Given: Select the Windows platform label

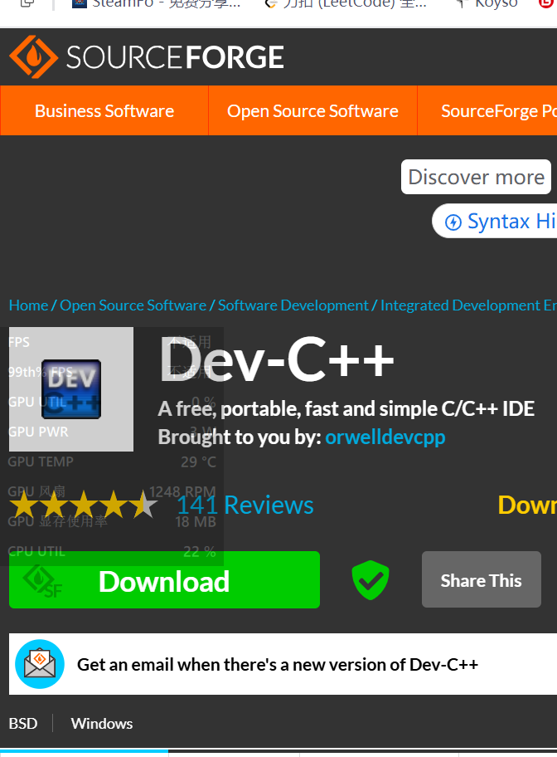Looking at the screenshot, I should (102, 723).
